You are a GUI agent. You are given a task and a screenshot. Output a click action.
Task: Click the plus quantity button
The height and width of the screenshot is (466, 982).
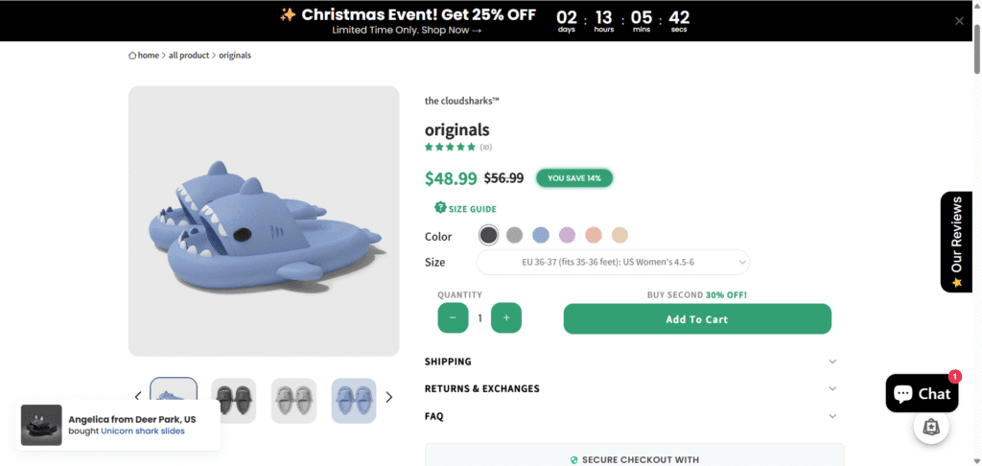pyautogui.click(x=506, y=318)
